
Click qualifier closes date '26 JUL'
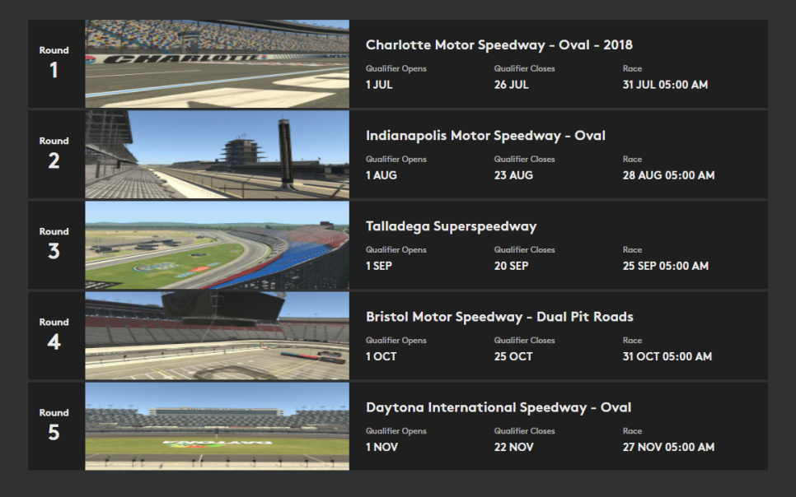pos(511,85)
